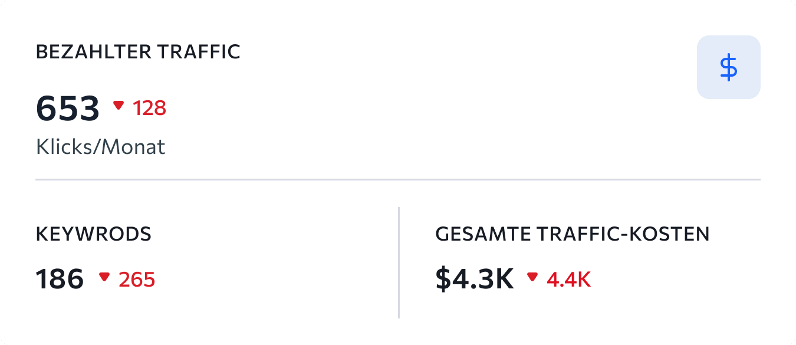Click the word BEZAHLTER in the heading
Viewport: 796px width, 345px height.
(x=93, y=52)
